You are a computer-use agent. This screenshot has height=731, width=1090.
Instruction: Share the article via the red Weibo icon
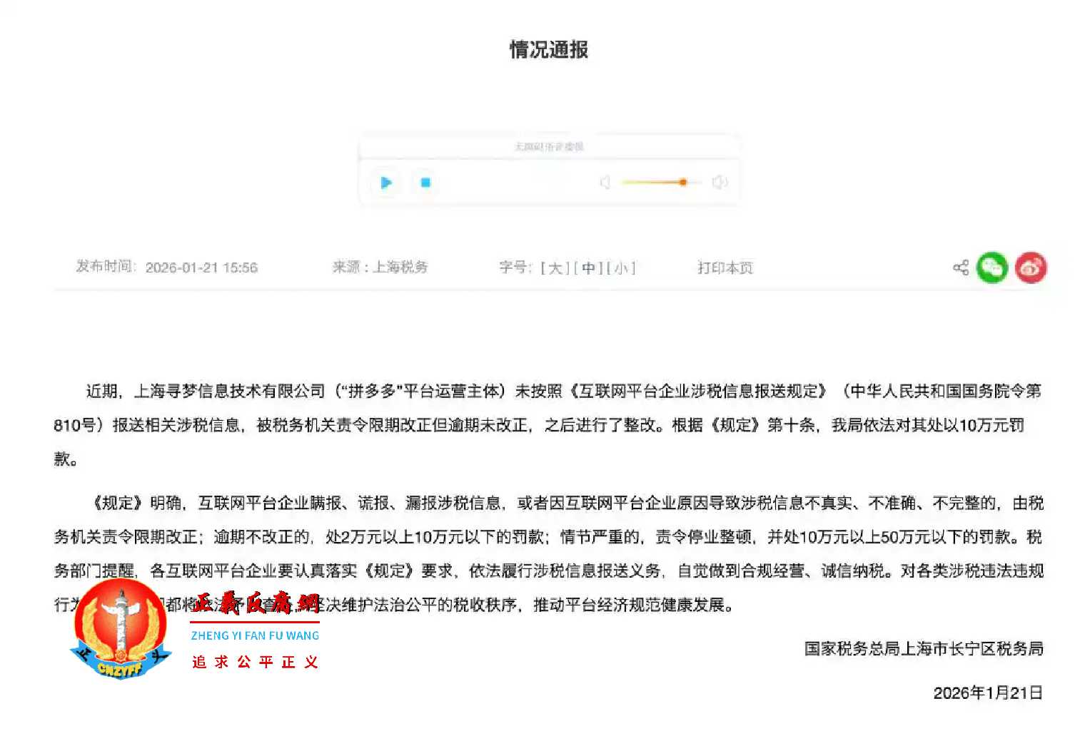(1031, 267)
